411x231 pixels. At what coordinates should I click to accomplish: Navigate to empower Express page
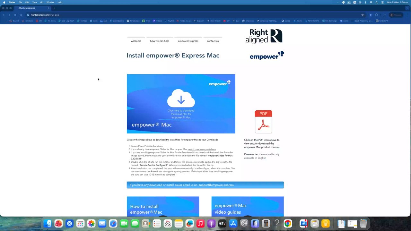pos(188,41)
